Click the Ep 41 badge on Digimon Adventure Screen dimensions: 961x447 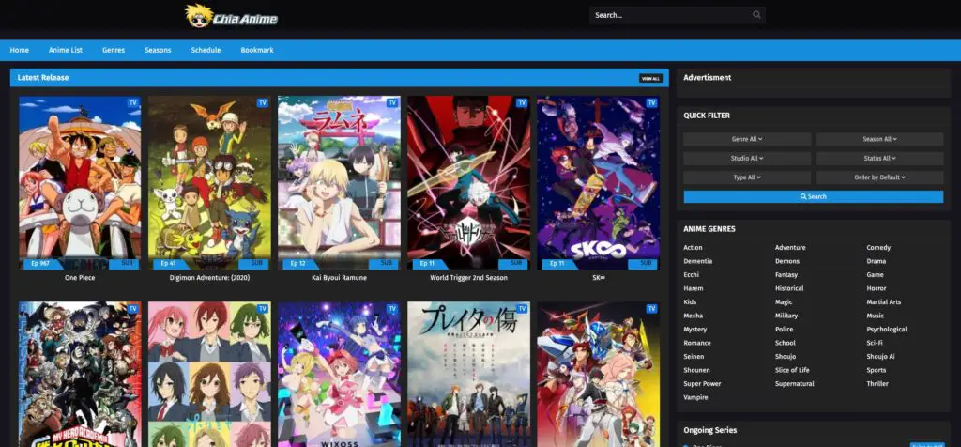[x=170, y=264]
